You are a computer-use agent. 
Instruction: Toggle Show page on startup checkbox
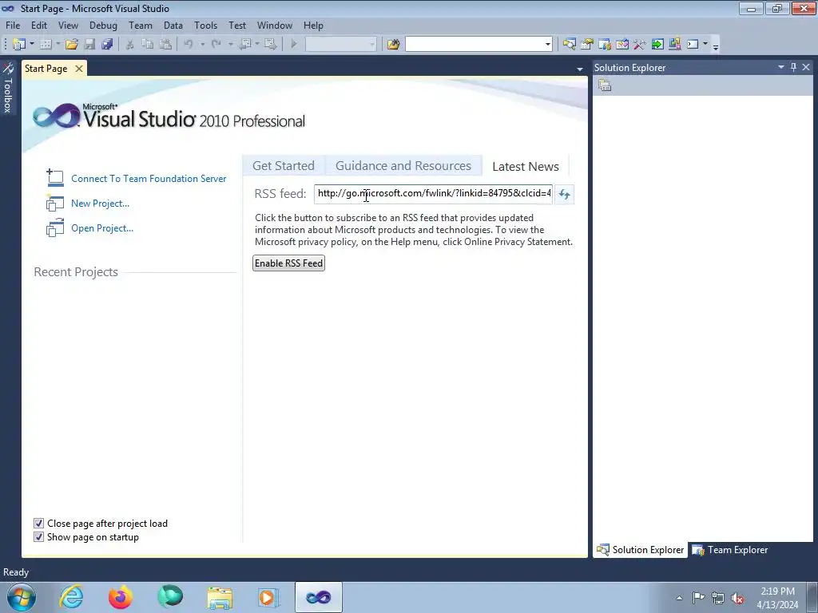[38, 537]
